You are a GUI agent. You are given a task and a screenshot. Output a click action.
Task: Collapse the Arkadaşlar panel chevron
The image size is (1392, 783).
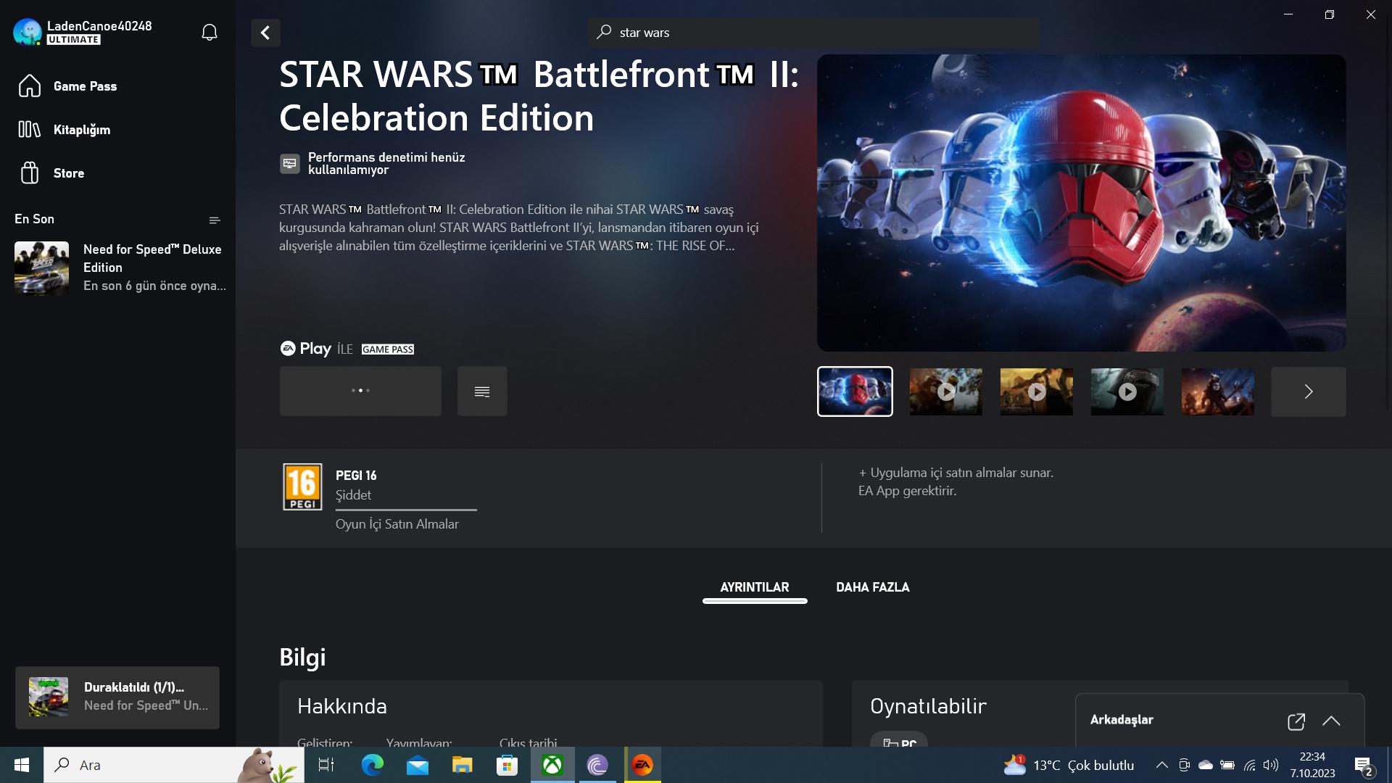(x=1333, y=721)
